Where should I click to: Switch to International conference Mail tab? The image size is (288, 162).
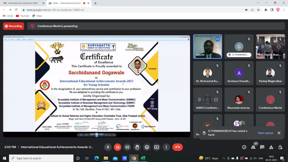23,3
